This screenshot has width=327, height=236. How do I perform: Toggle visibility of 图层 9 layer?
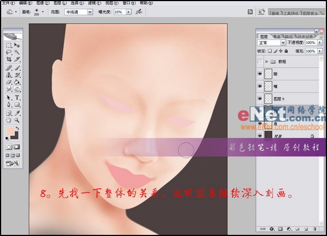[x=260, y=99]
